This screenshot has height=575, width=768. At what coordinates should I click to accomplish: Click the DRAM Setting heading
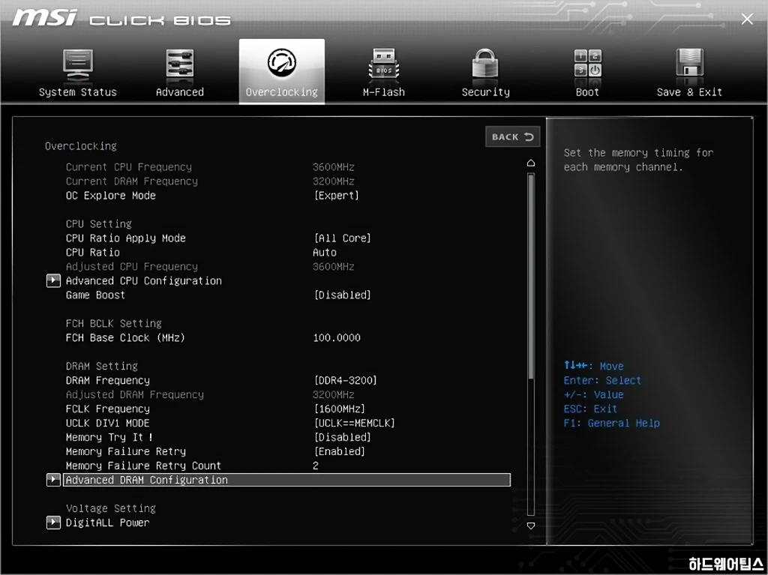102,366
